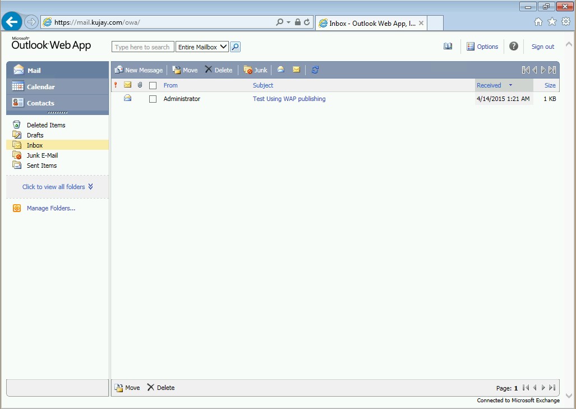Click the Check Messages refresh icon
Image resolution: width=576 pixels, height=409 pixels.
[315, 70]
